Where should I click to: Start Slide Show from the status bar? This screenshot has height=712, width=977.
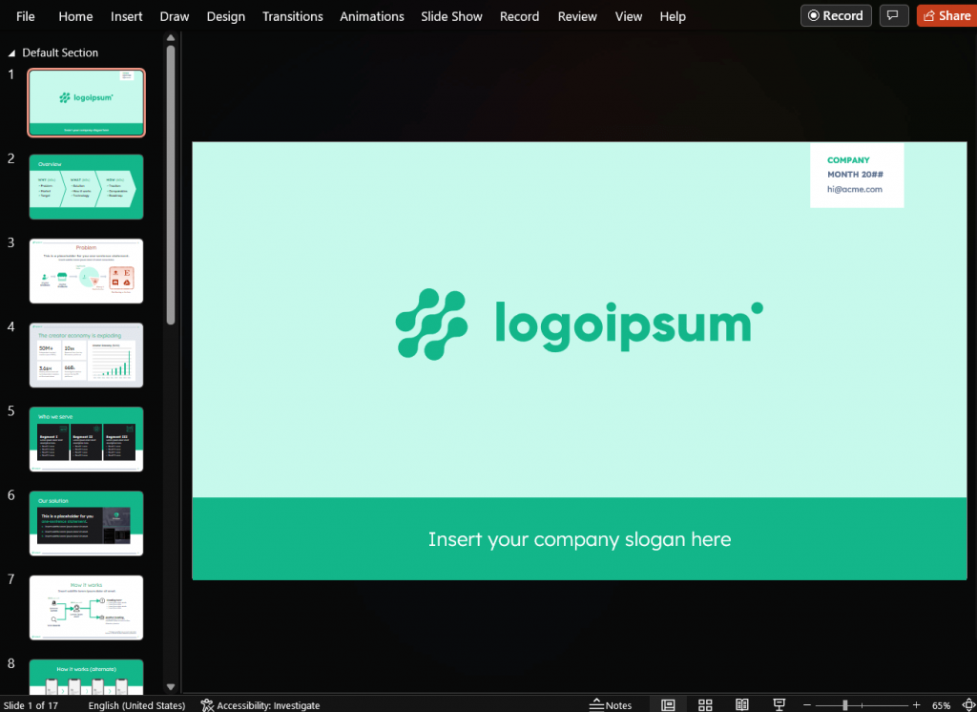pos(780,704)
